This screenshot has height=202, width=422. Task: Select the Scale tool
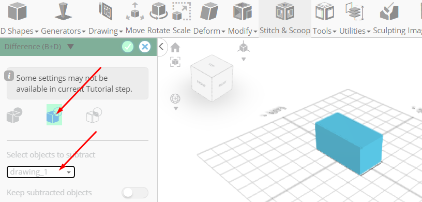coord(182,19)
